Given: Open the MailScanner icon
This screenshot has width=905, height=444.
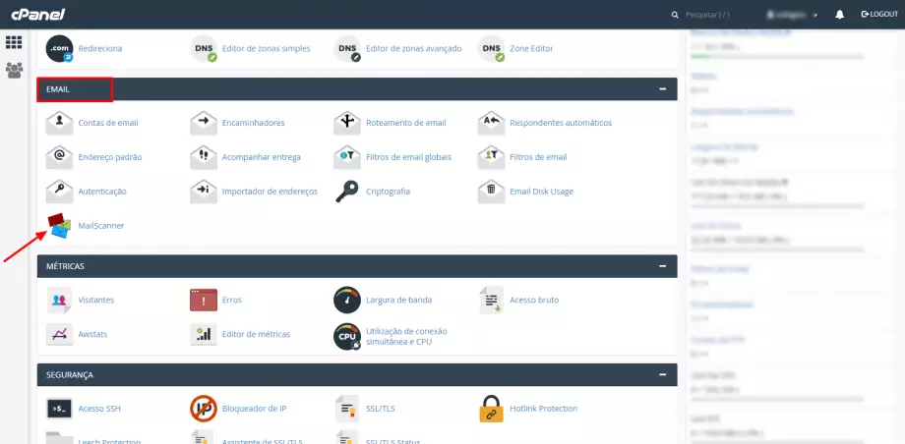Looking at the screenshot, I should [59, 226].
